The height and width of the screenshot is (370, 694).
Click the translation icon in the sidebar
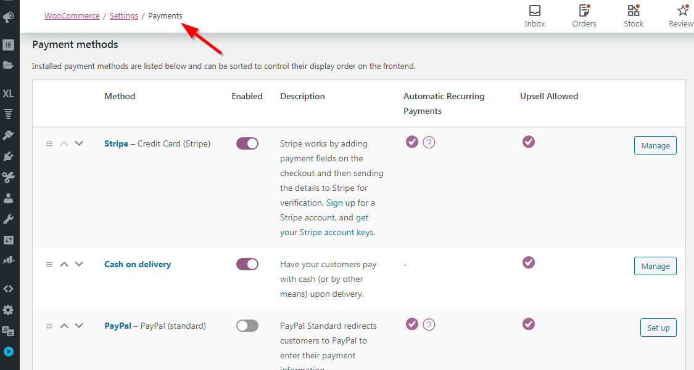click(x=9, y=331)
